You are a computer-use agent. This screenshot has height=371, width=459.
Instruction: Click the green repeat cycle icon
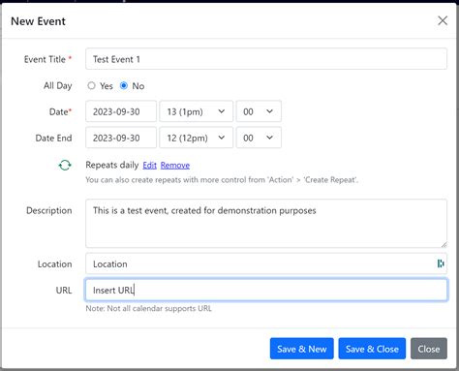pos(65,166)
